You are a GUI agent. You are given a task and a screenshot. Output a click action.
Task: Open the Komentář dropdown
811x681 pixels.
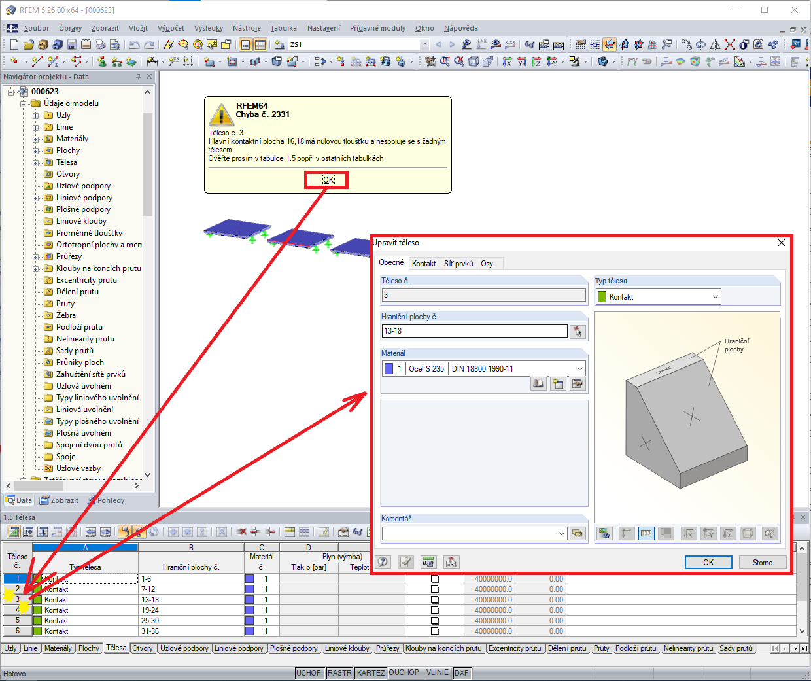562,533
